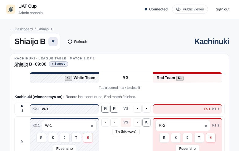
Task: Open the Shiaijo B dropdown arrow
Action: pyautogui.click(x=53, y=42)
